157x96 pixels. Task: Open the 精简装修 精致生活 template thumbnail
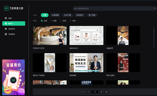[86, 63]
